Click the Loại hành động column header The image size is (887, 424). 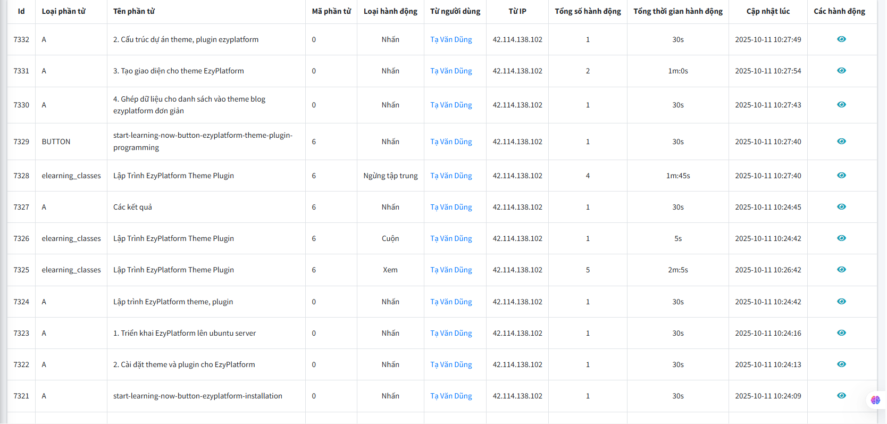[390, 11]
